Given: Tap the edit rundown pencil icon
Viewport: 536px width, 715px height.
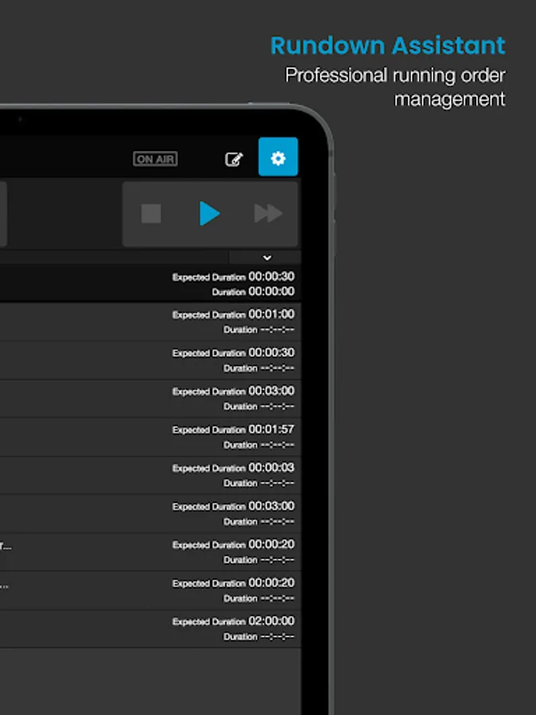Looking at the screenshot, I should point(233,159).
